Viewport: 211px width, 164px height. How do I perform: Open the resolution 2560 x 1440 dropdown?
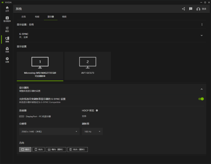49,131
